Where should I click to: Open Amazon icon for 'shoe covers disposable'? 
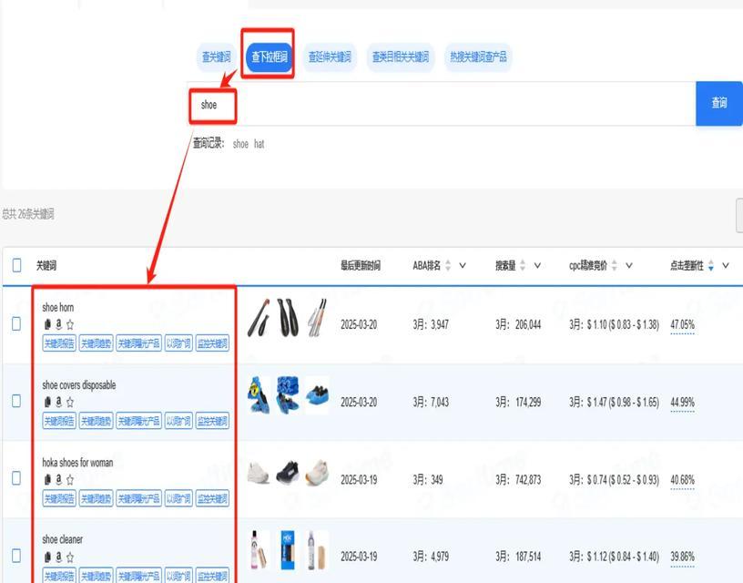point(59,402)
